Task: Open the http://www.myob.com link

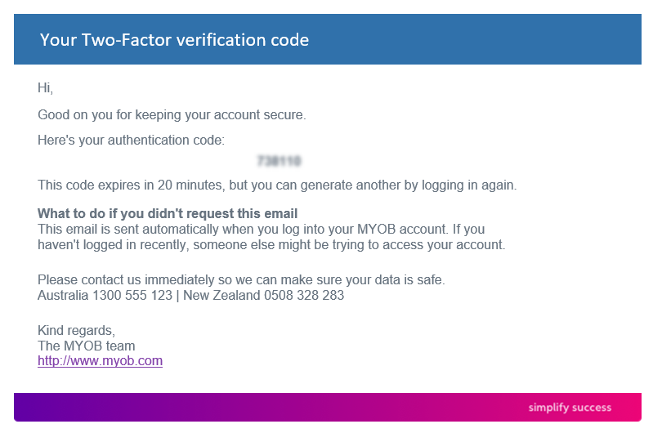Action: point(100,361)
